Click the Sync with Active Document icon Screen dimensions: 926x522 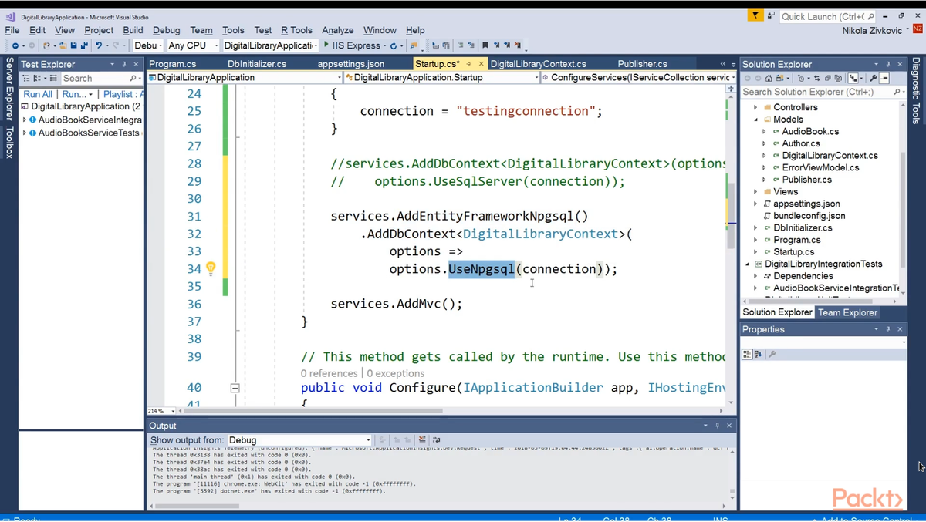[817, 78]
